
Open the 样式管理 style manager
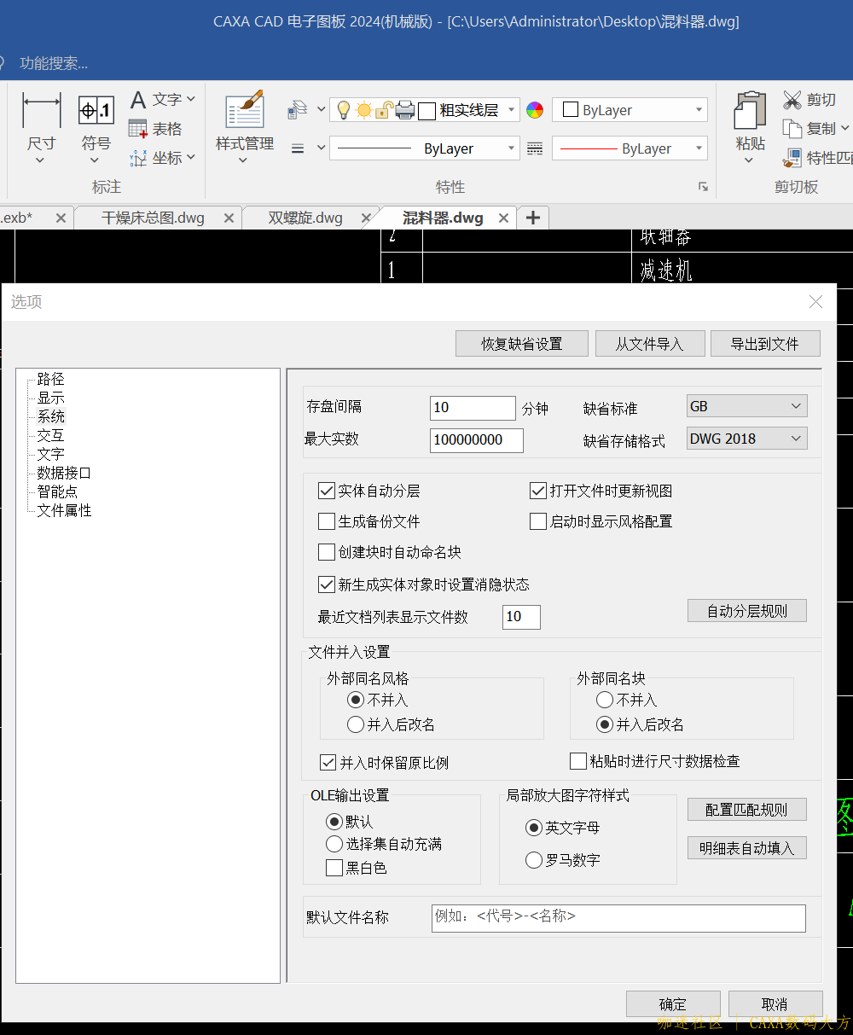tap(245, 112)
